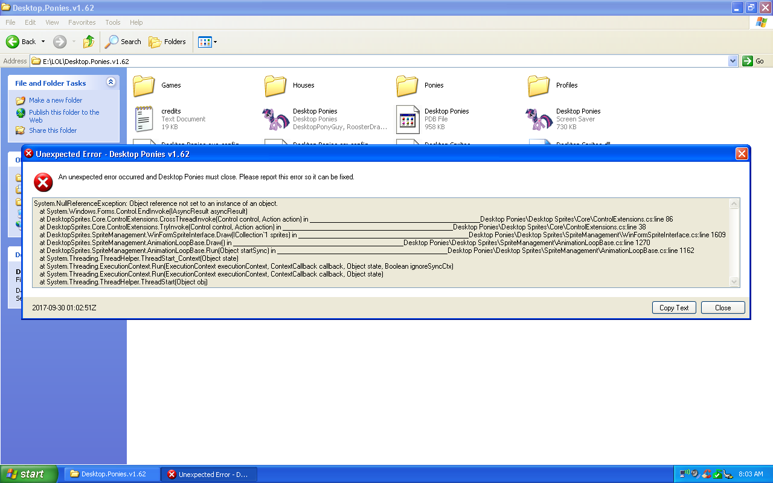
Task: Click the USB cable tray icon
Action: [x=728, y=474]
